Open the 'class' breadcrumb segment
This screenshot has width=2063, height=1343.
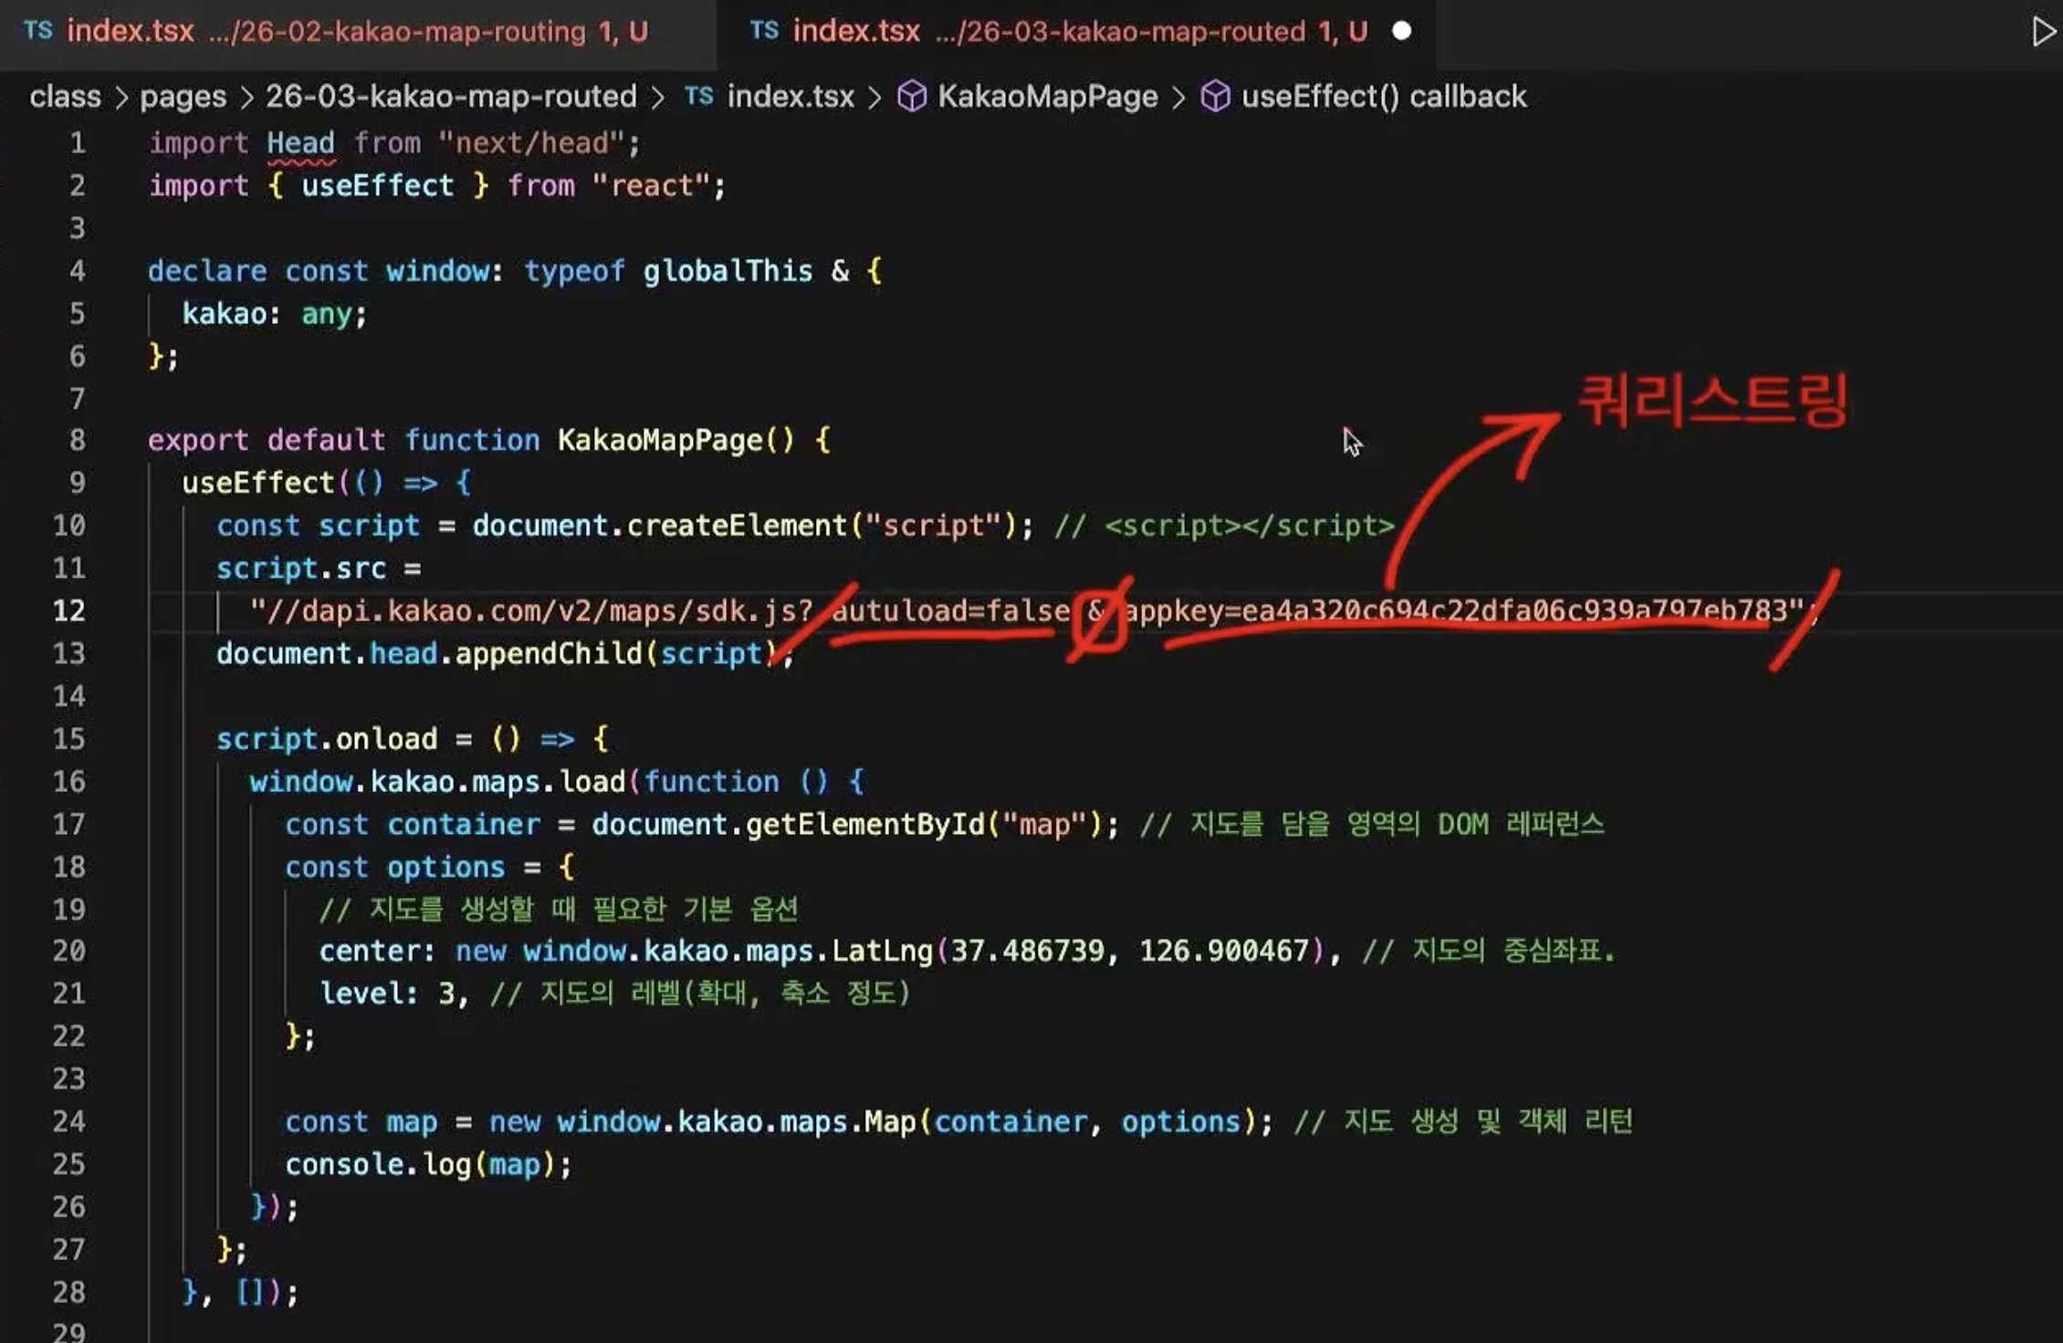[x=65, y=96]
